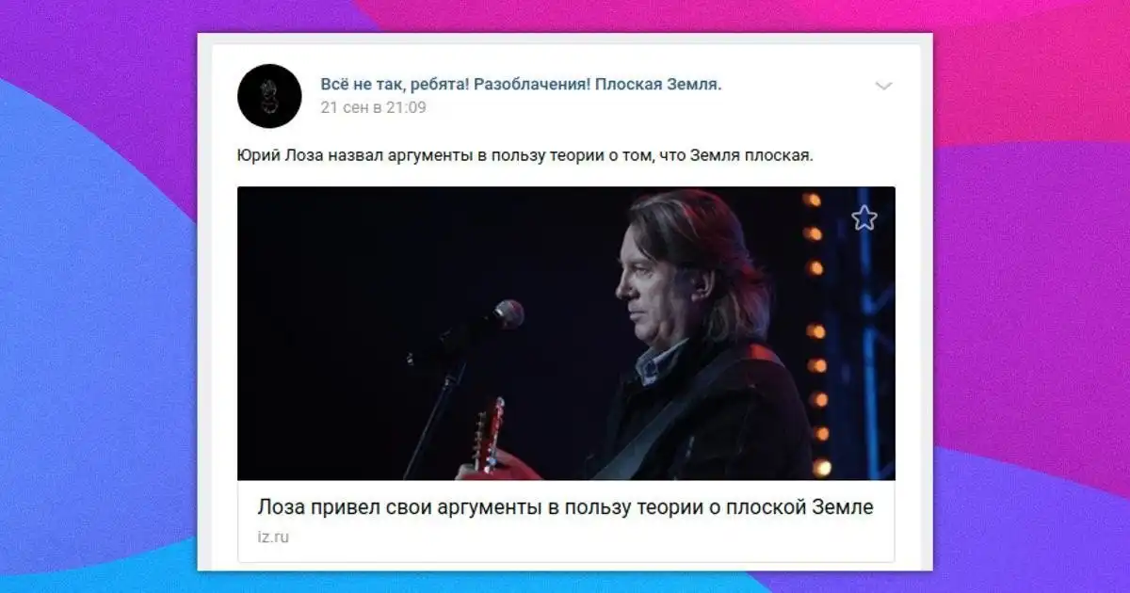Screen dimensions: 1130x593
Task: Open the group's round black avatar
Action: [269, 96]
